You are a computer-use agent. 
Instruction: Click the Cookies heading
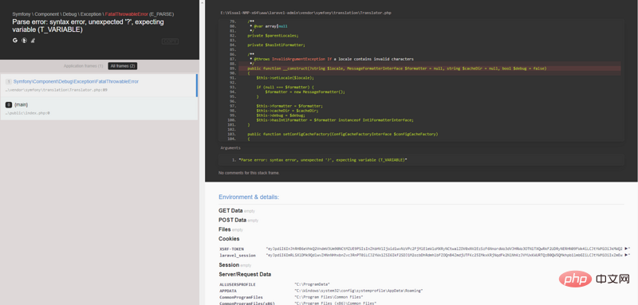[x=229, y=239]
